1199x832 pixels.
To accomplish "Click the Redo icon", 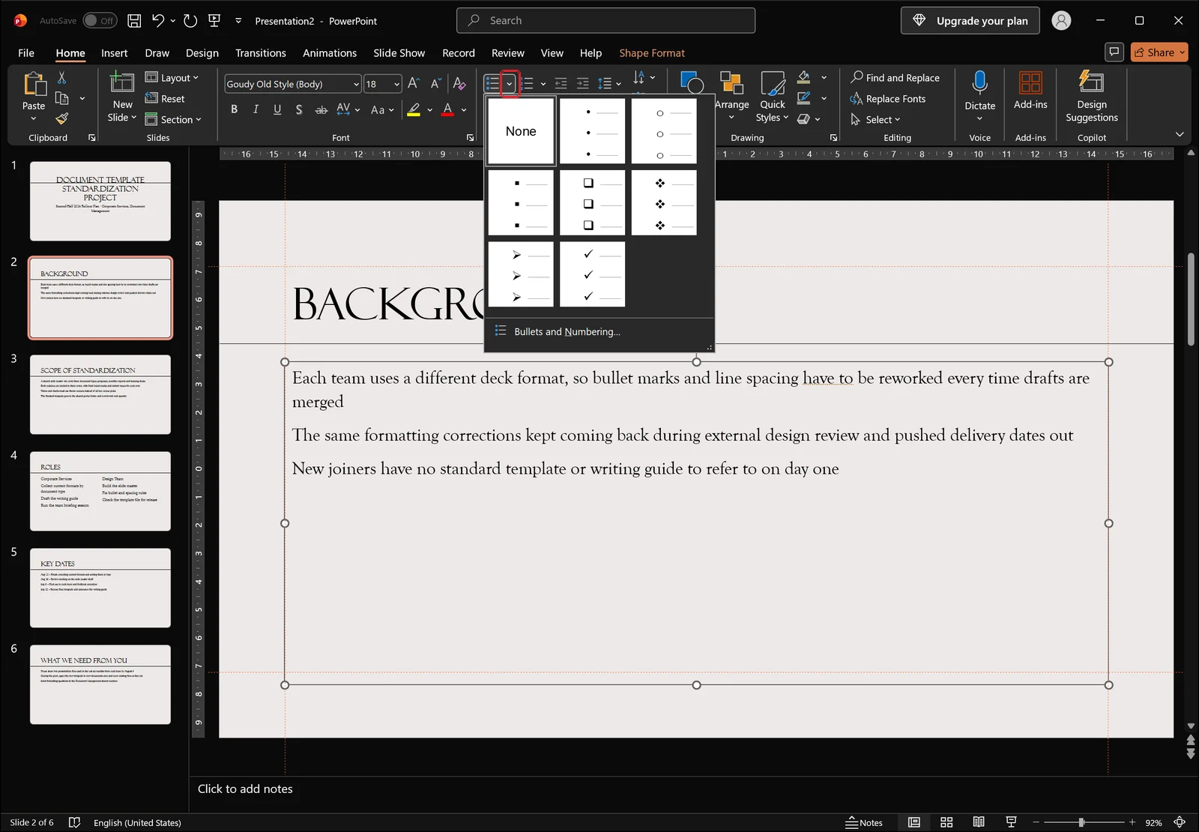I will point(190,21).
